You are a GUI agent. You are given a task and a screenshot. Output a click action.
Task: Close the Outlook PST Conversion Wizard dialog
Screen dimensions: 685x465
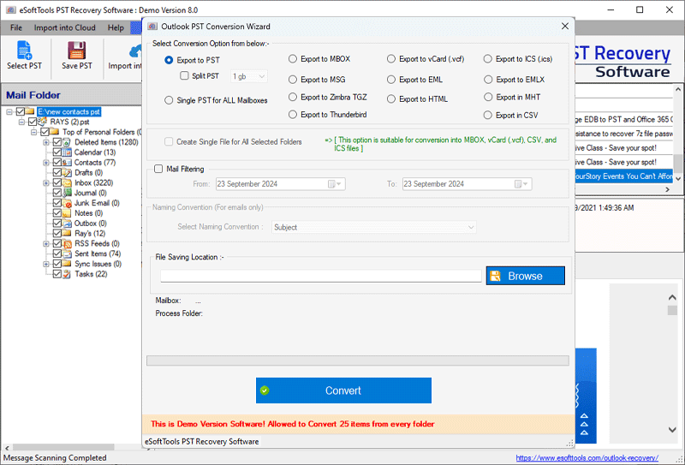click(x=565, y=27)
